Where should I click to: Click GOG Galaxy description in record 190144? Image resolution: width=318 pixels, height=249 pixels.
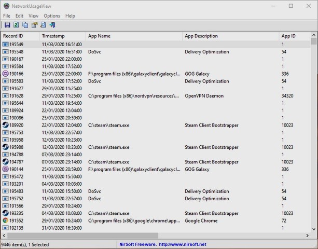pyautogui.click(x=197, y=169)
